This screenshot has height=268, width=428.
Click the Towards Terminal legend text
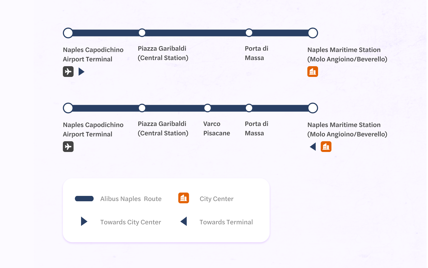226,222
